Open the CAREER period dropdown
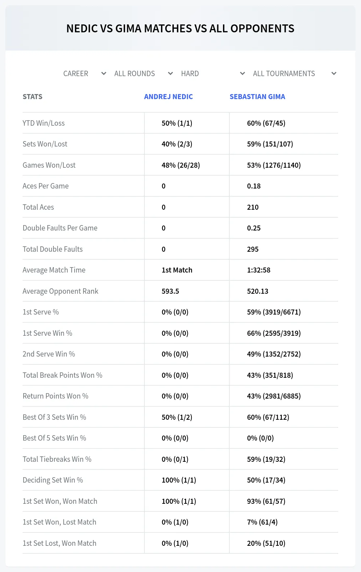This screenshot has height=572, width=361. click(85, 74)
